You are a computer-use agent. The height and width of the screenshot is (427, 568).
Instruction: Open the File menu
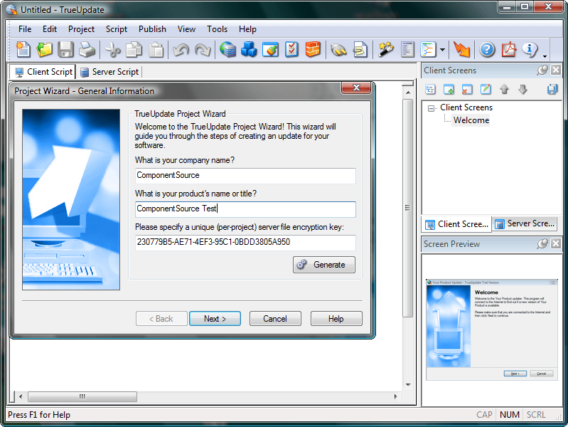[x=25, y=29]
